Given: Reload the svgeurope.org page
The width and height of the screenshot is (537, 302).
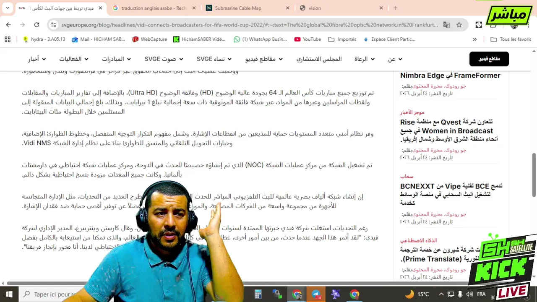Looking at the screenshot, I should tap(36, 25).
